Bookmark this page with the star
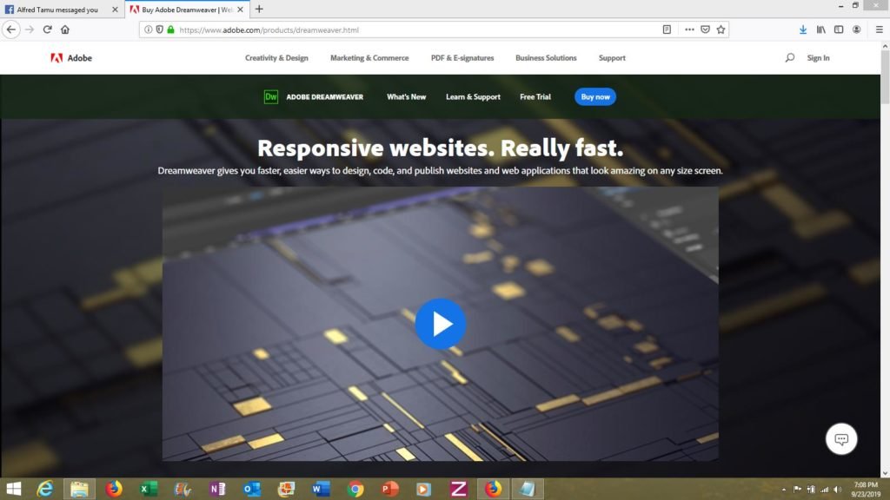The height and width of the screenshot is (500, 890). [721, 30]
